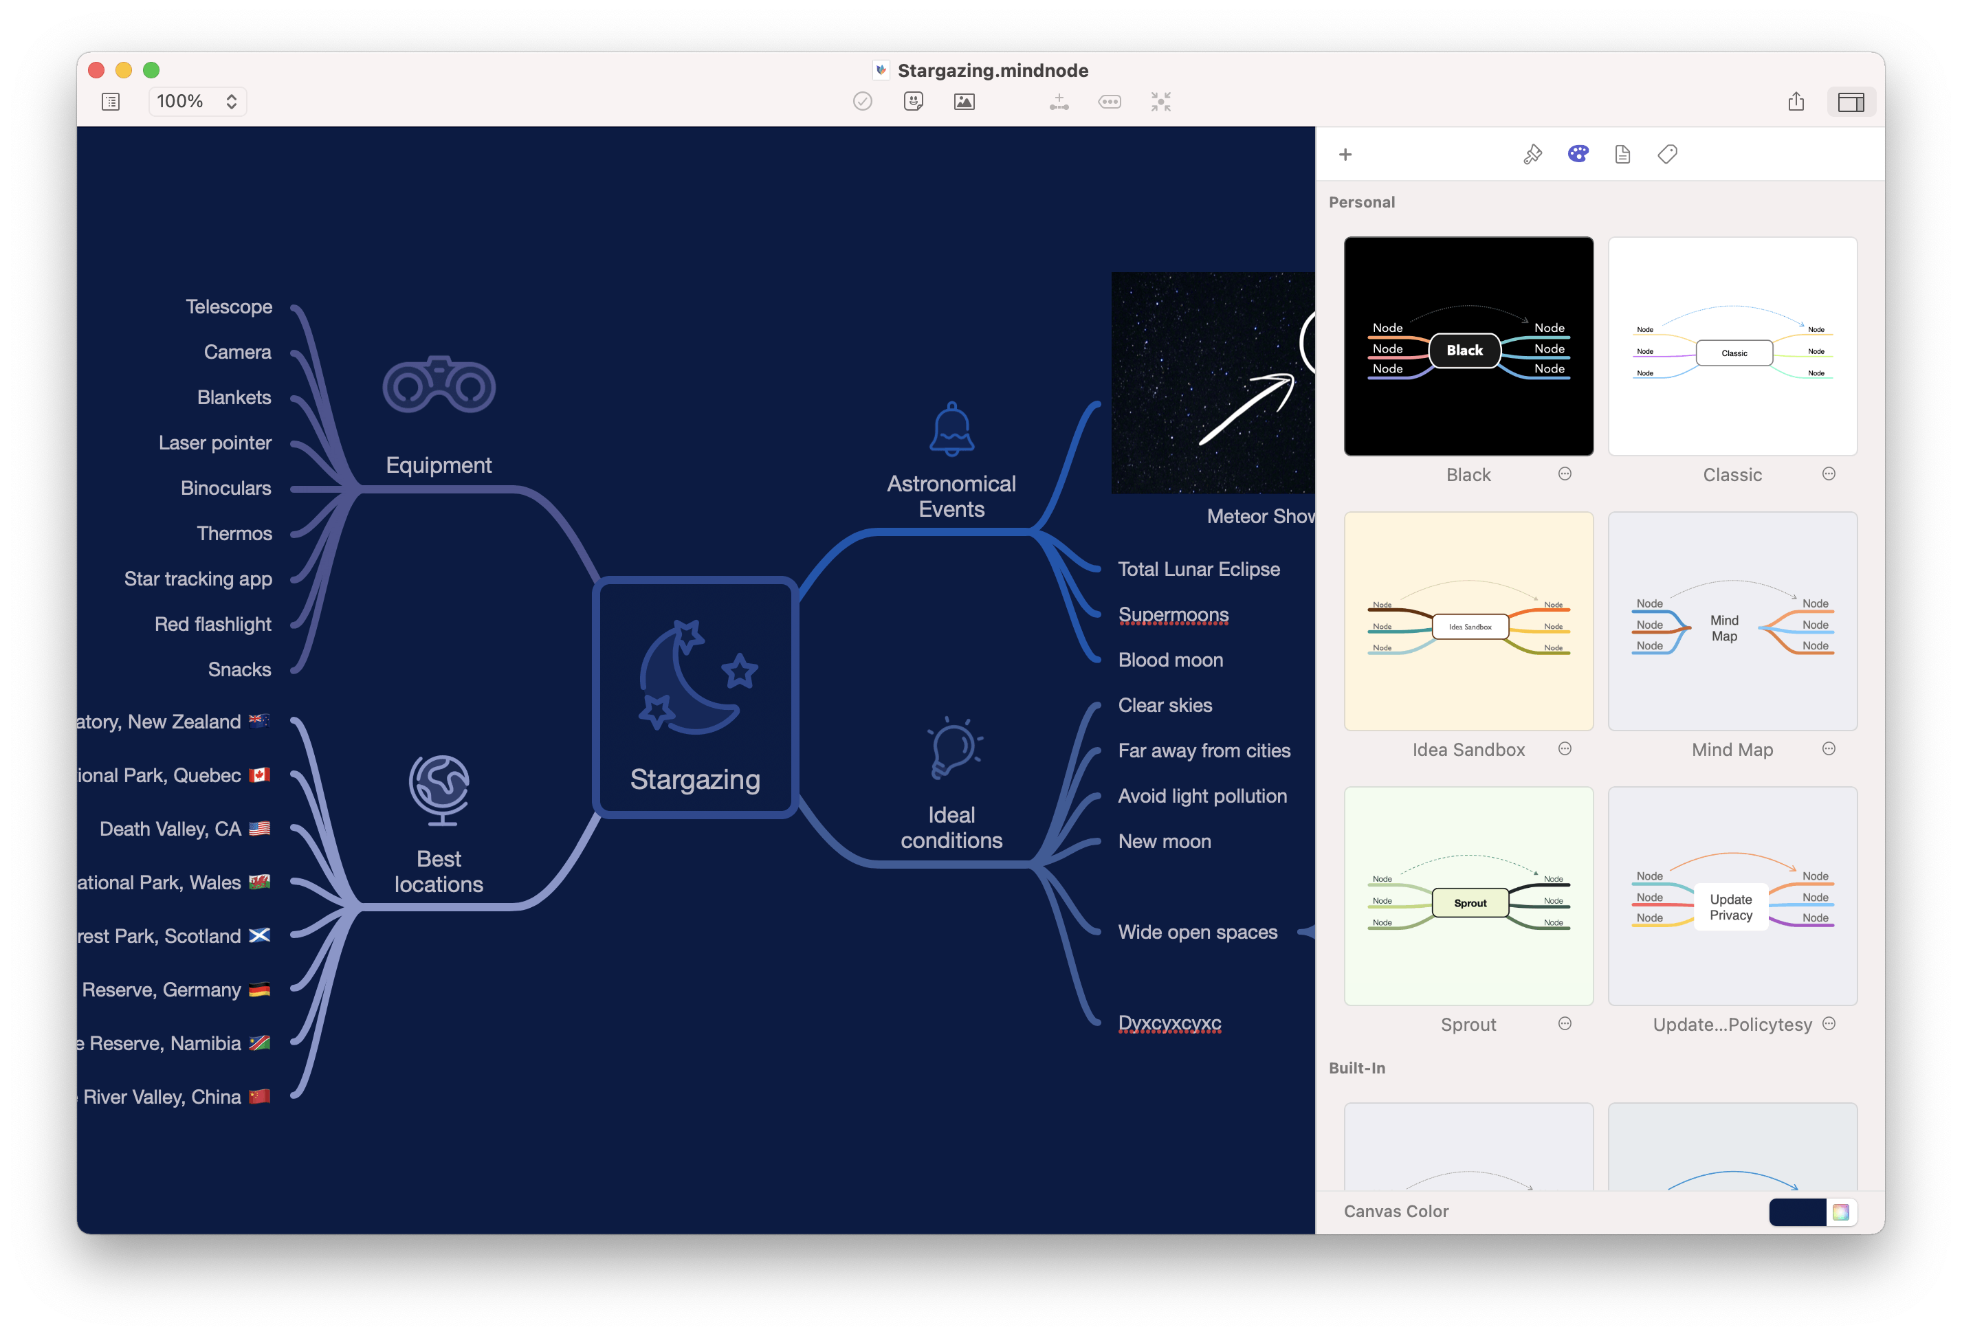Switch to the Format brush inspector

[1532, 154]
